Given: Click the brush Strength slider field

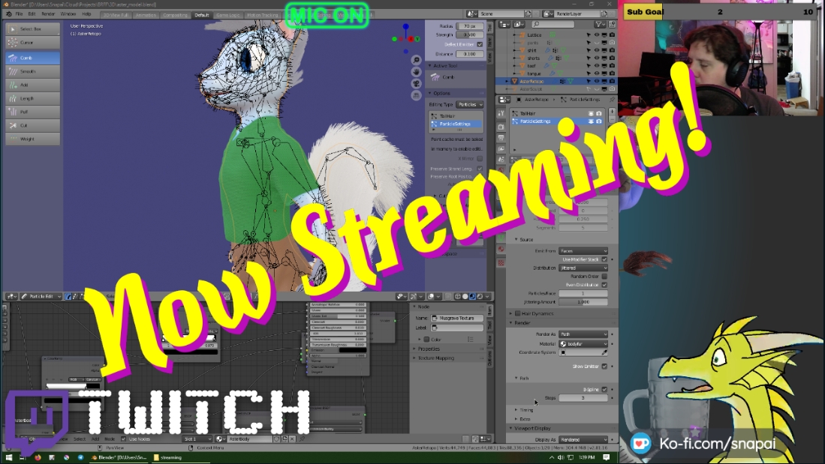Looking at the screenshot, I should pos(469,34).
